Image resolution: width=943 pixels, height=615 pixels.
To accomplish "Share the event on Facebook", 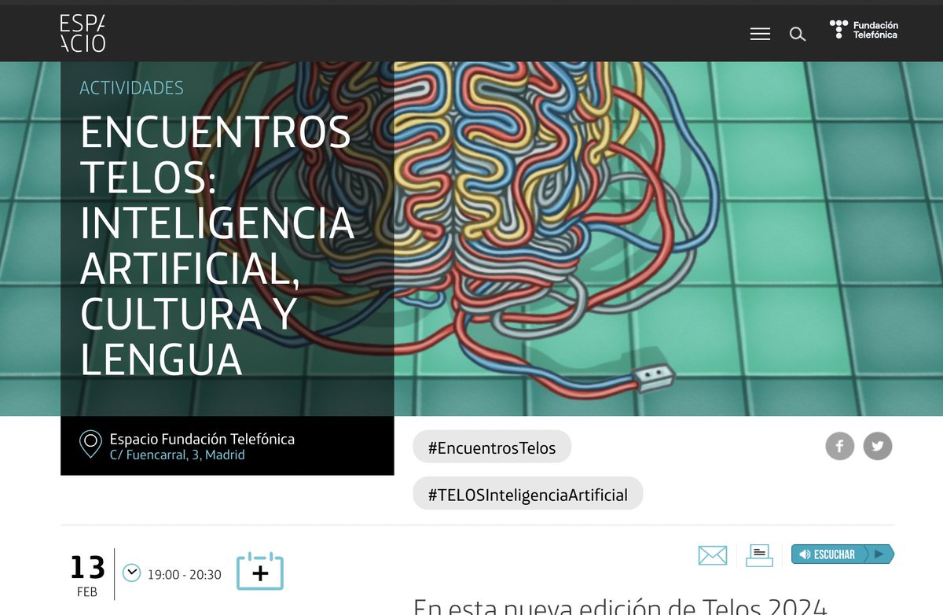I will click(839, 447).
